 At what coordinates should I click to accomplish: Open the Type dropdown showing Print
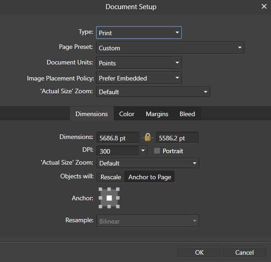[139, 32]
